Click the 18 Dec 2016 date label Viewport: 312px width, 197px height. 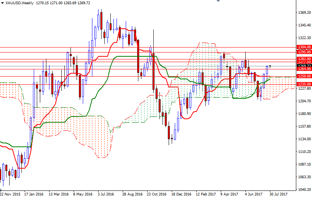(181, 194)
